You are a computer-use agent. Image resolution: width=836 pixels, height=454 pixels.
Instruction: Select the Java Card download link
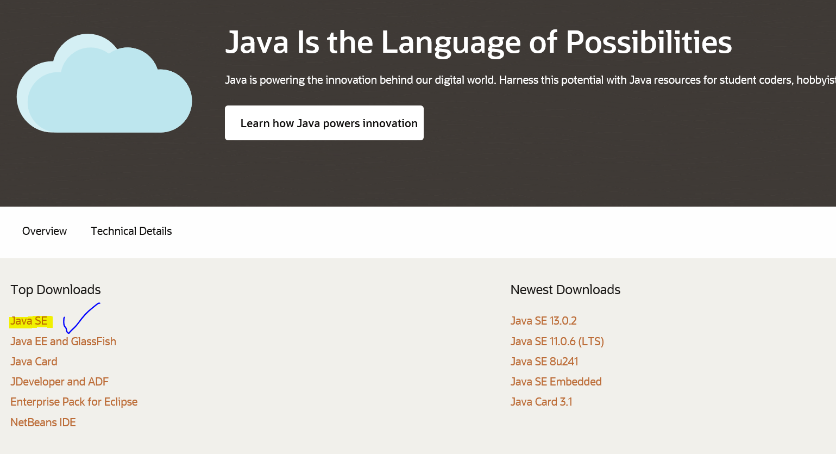[x=34, y=362]
